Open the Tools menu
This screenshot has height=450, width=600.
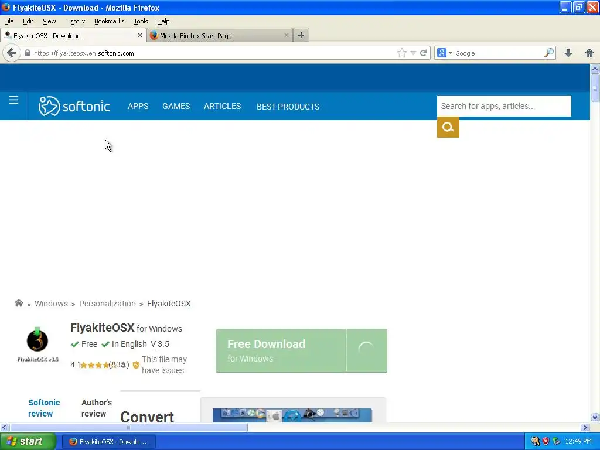(141, 21)
